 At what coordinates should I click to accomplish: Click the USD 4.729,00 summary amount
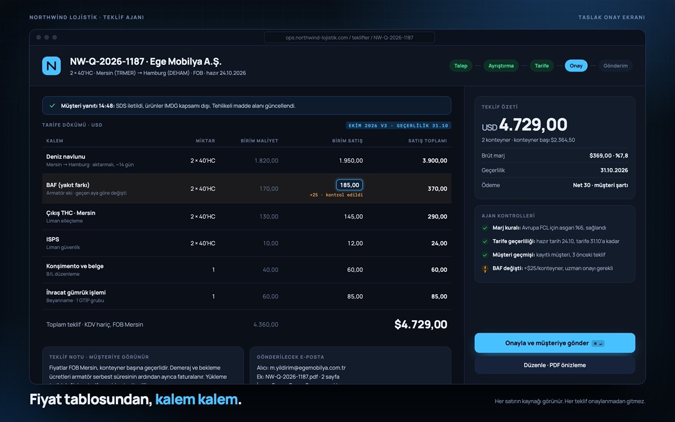[524, 125]
